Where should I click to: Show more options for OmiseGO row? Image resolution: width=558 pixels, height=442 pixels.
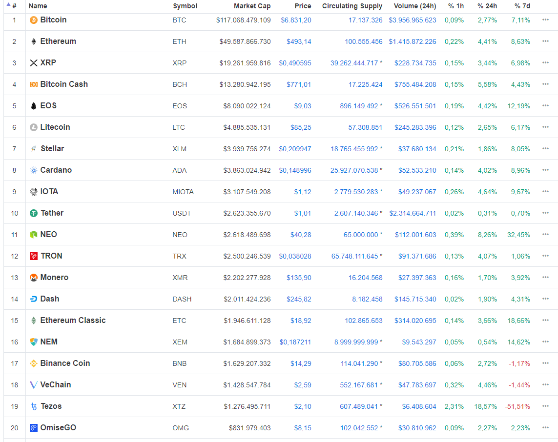545,427
